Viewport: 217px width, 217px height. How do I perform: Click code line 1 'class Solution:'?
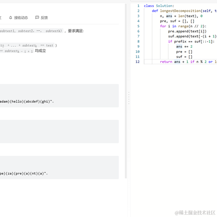159,6
